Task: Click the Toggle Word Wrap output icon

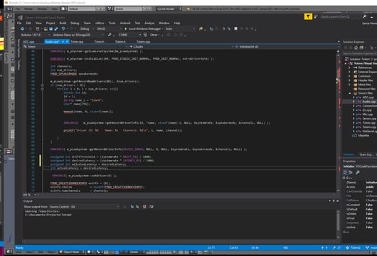Action: [x=152, y=207]
